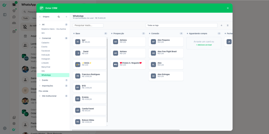Open the Francisco Rodrigues lead card
The image size is (269, 134).
pyautogui.click(x=90, y=76)
